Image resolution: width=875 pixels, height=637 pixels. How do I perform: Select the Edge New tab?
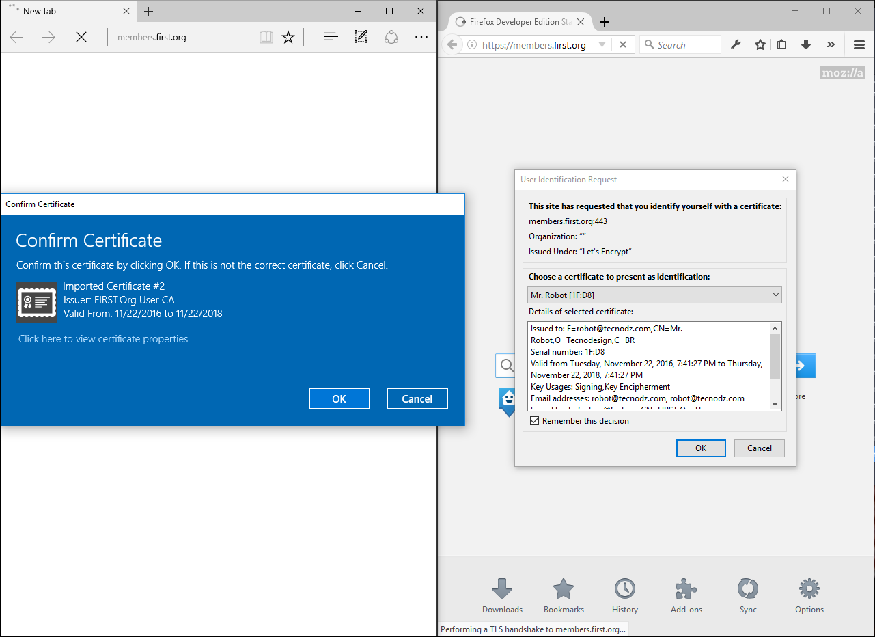pyautogui.click(x=68, y=11)
